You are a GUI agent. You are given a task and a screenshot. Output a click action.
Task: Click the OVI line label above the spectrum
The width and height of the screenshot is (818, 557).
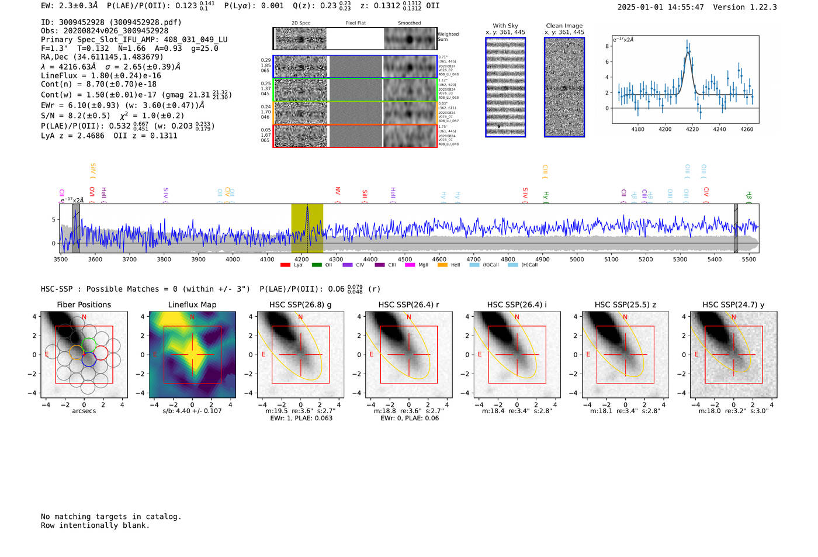pos(92,194)
